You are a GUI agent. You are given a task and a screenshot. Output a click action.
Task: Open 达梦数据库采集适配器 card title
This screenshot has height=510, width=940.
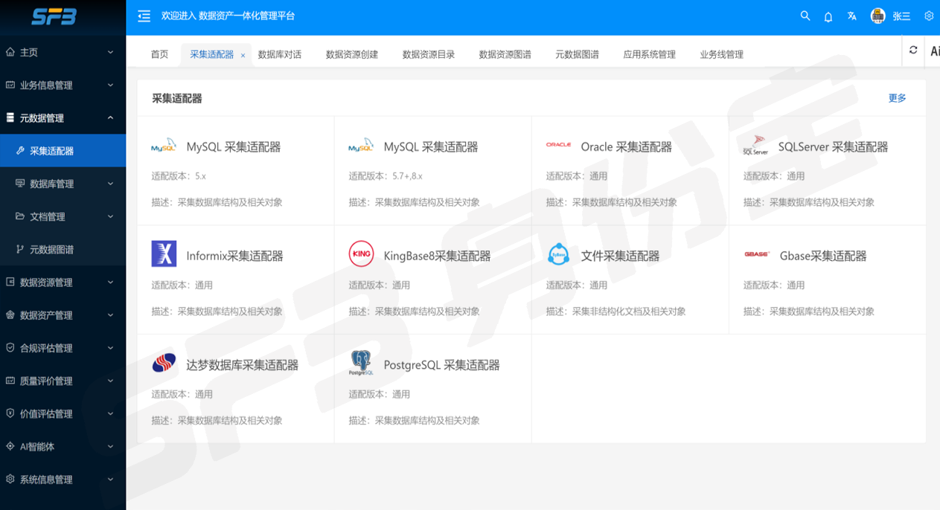click(x=243, y=365)
